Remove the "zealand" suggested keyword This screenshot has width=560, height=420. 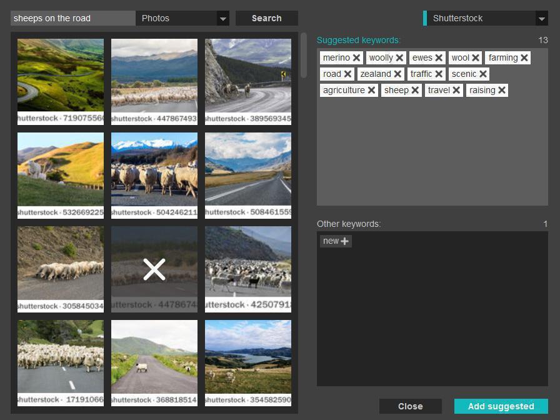pos(397,74)
